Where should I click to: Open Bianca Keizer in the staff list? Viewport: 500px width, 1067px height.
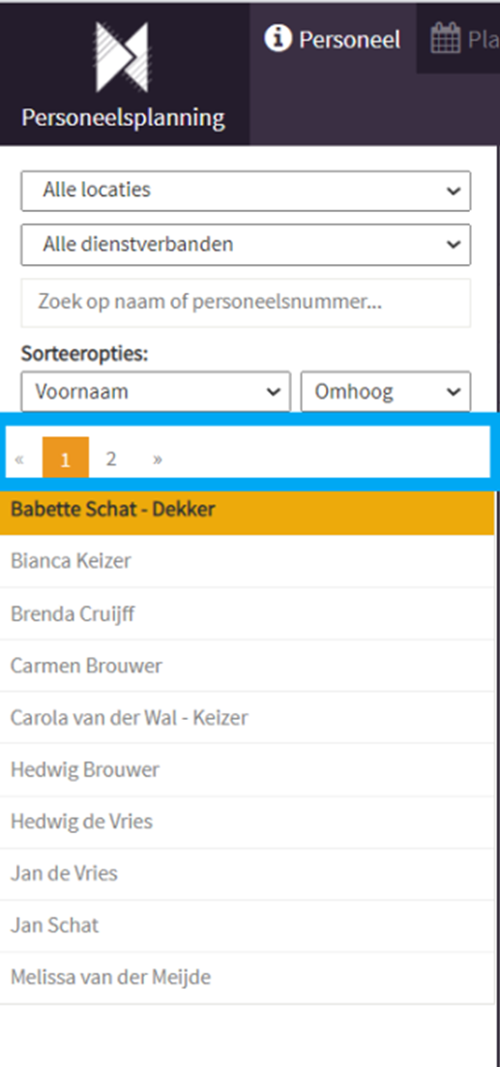[x=247, y=561]
